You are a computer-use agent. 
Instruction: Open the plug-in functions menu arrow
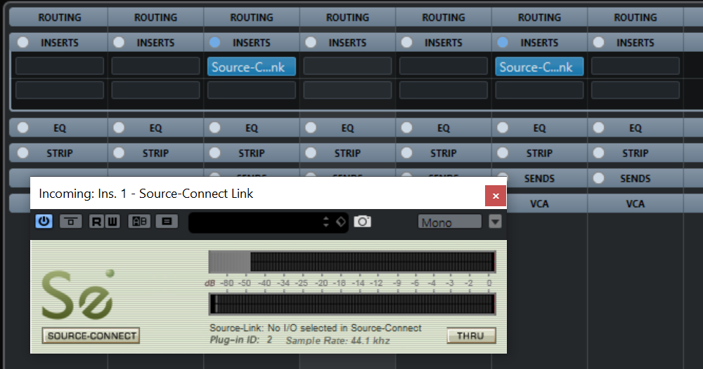tap(496, 222)
